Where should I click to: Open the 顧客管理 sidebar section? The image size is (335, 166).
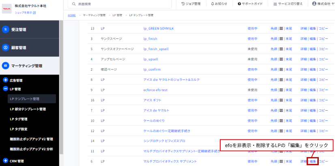[30, 48]
